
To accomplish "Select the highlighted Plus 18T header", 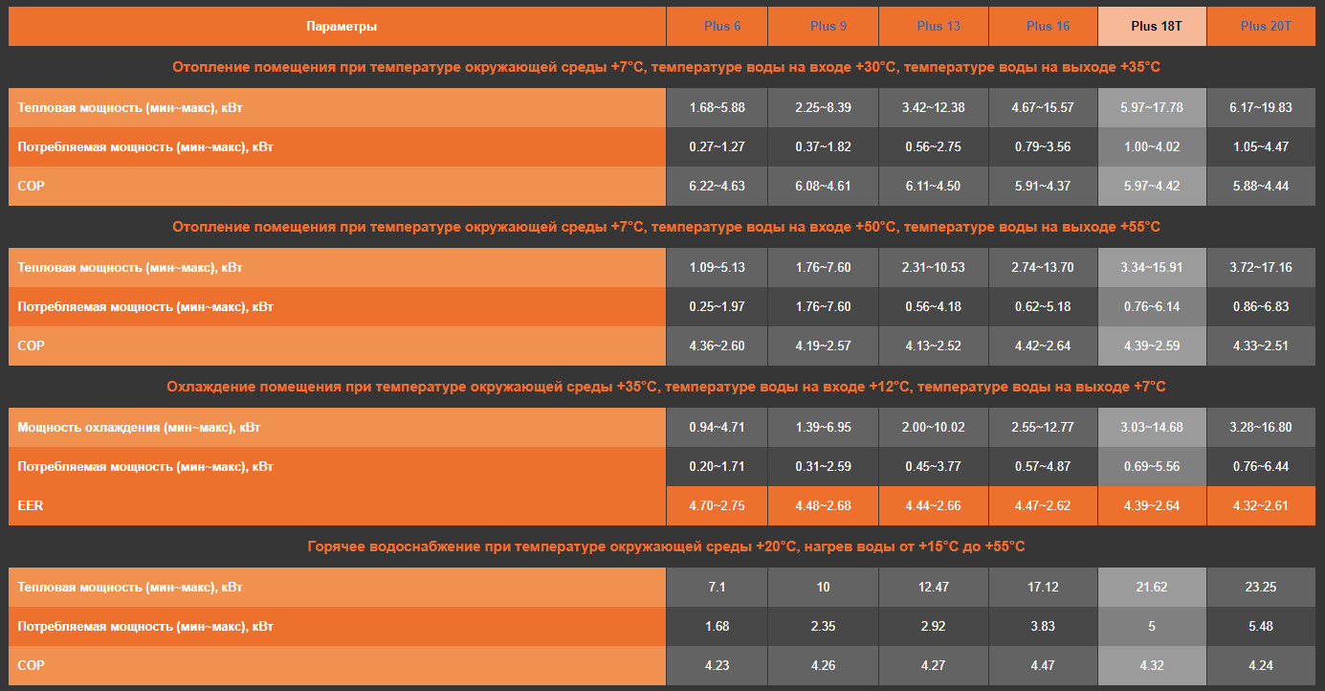I will pyautogui.click(x=1157, y=26).
